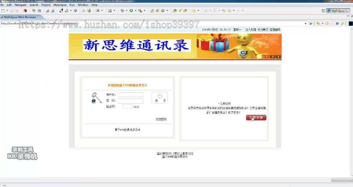Open the dropdown next to Run button
The image size is (353, 187).
coord(135,11)
